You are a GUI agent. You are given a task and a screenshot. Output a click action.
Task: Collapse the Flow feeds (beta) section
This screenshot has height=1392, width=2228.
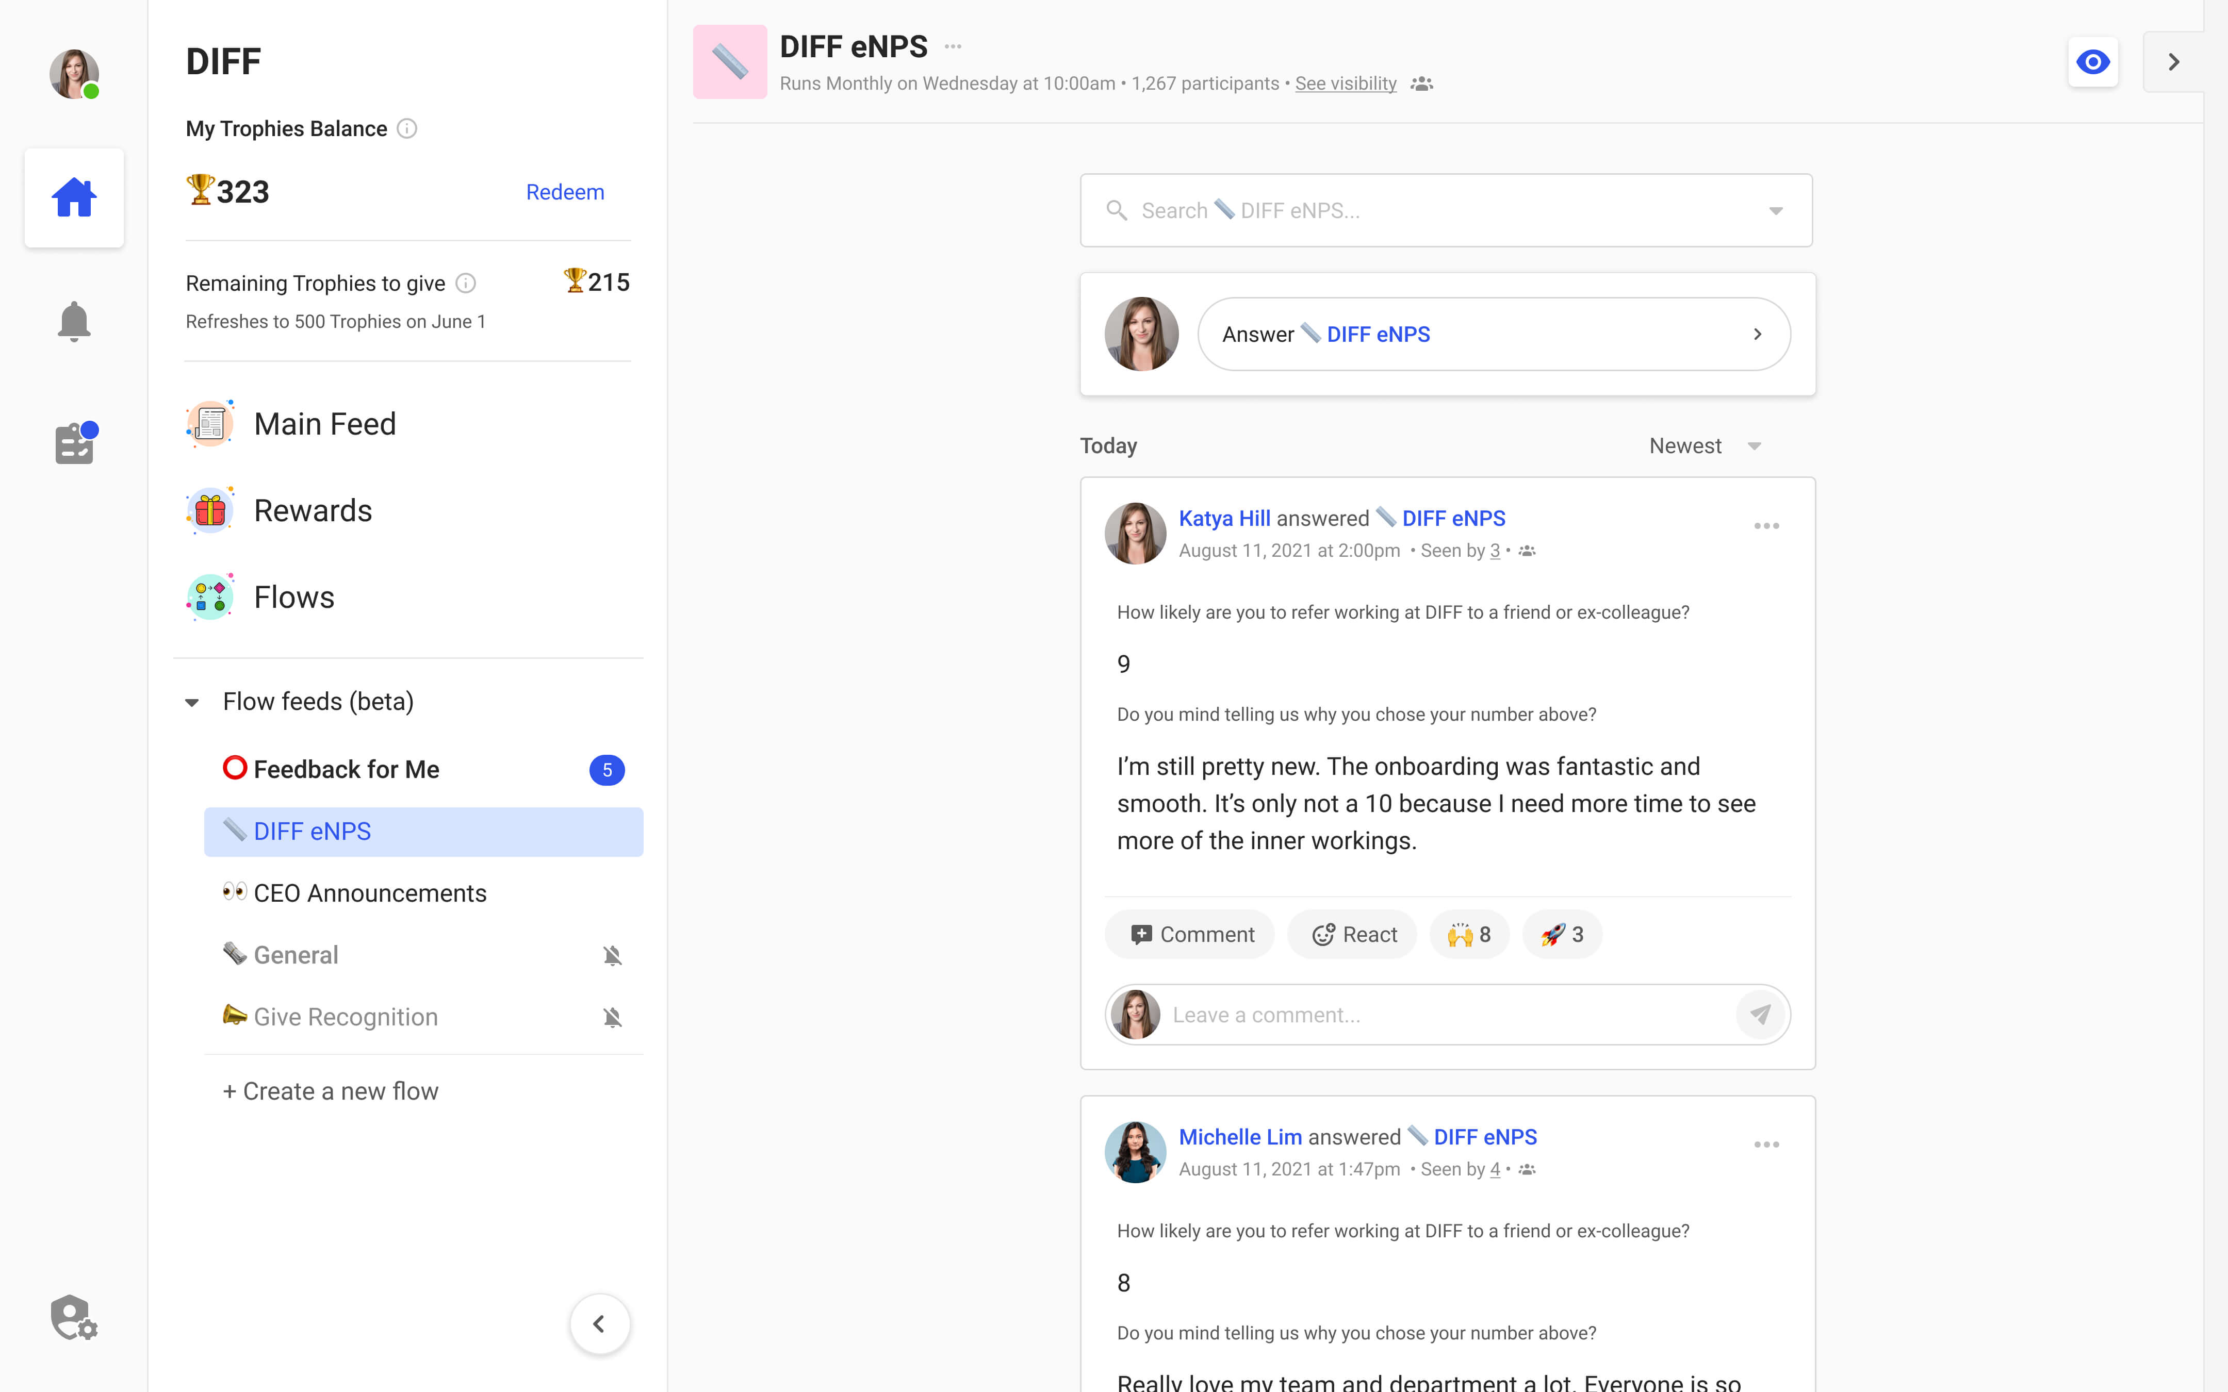click(192, 702)
